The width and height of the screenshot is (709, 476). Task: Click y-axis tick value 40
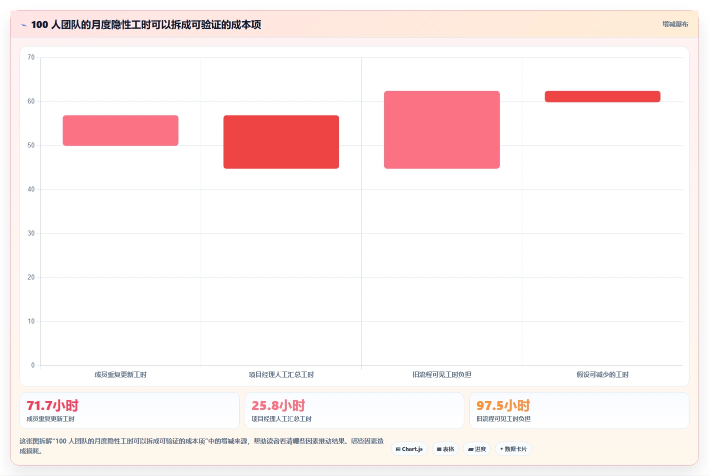[31, 189]
